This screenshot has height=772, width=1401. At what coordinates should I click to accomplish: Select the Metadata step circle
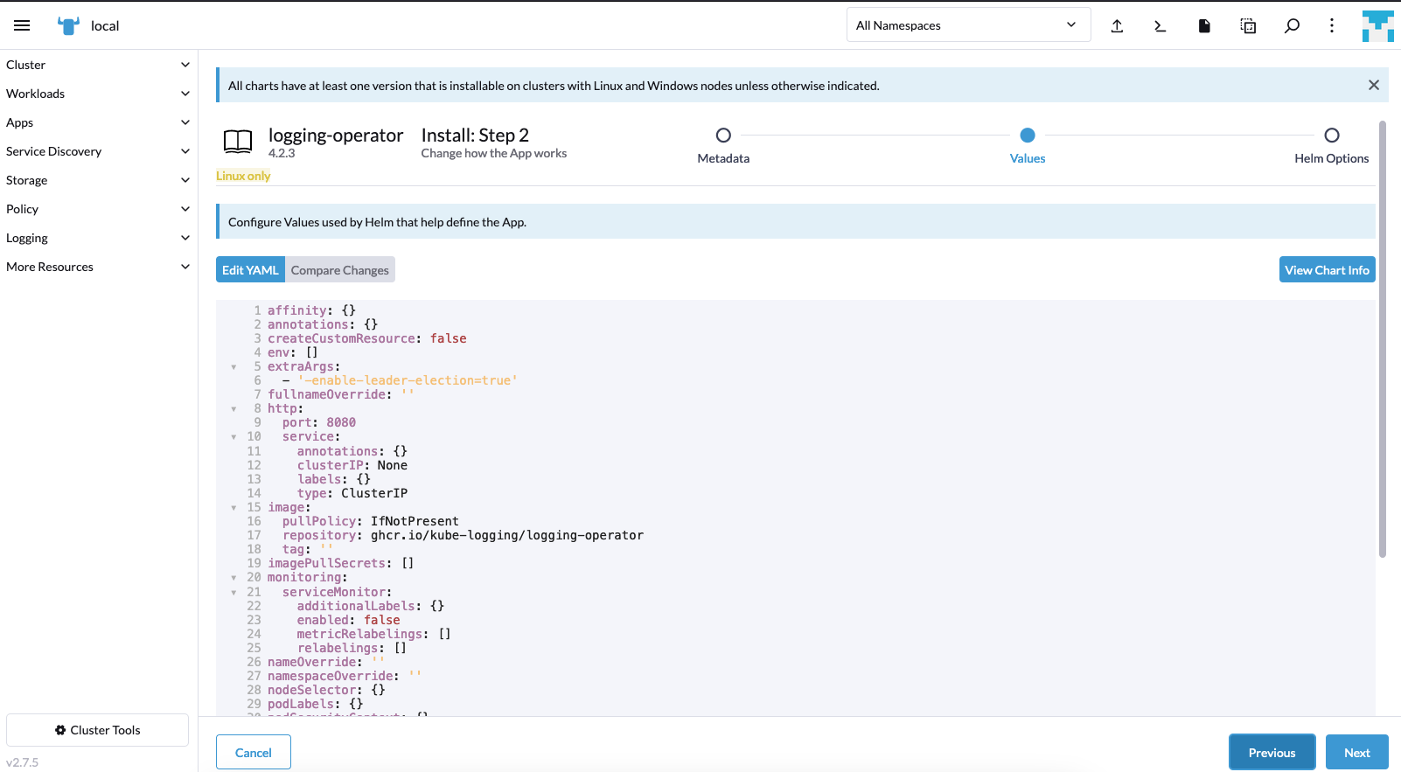[x=723, y=136]
